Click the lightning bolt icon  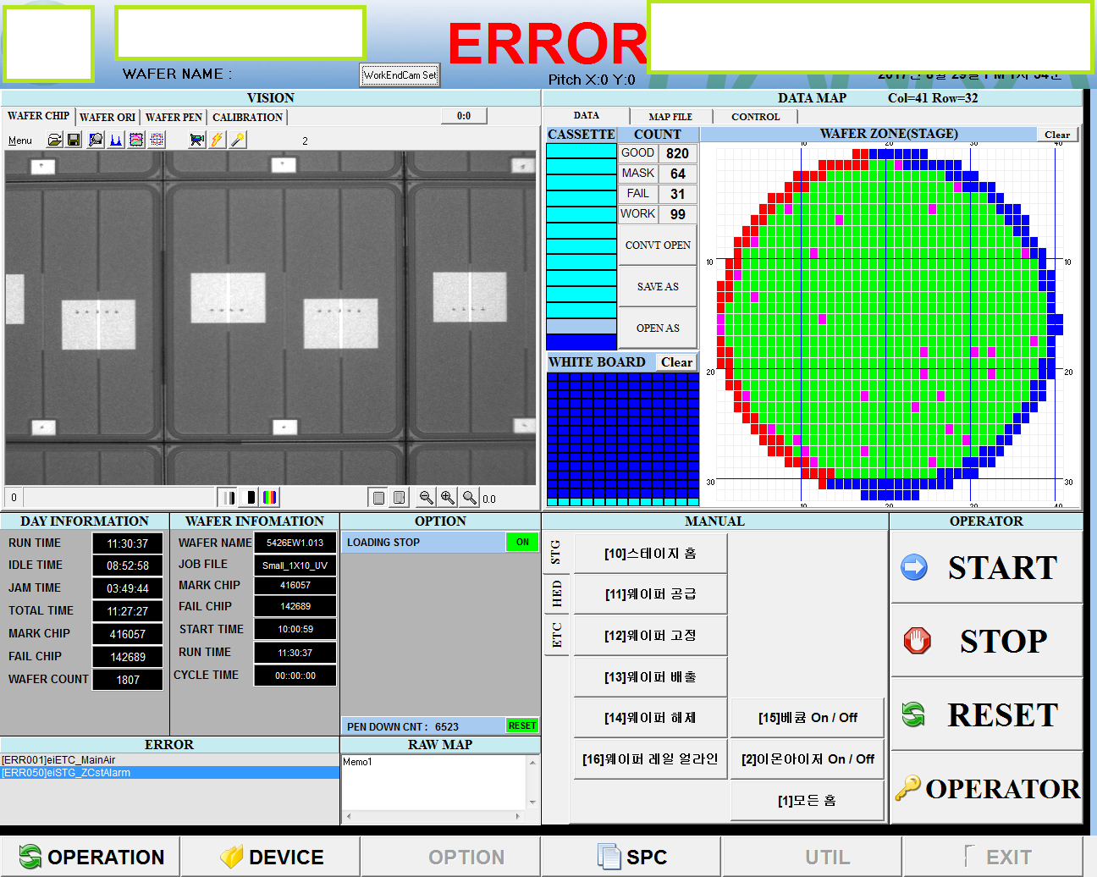click(x=218, y=140)
